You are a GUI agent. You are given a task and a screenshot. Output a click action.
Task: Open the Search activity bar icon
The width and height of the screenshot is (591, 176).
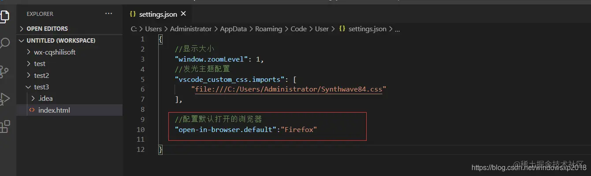(4, 44)
